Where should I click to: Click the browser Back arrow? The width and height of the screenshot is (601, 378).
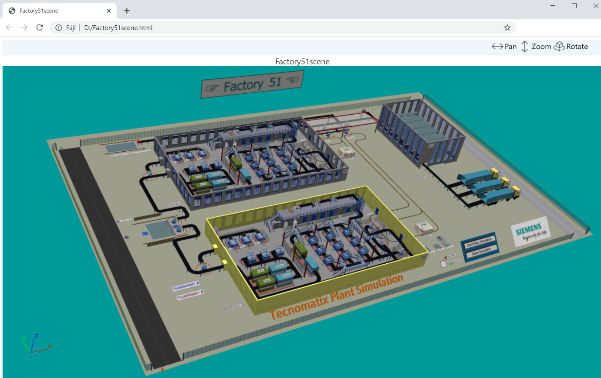coord(9,27)
